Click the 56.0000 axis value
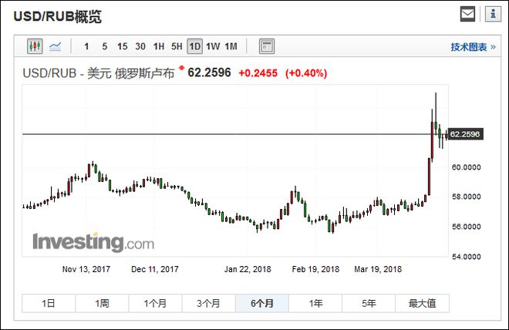Viewport: 509px width, 330px height. click(466, 227)
